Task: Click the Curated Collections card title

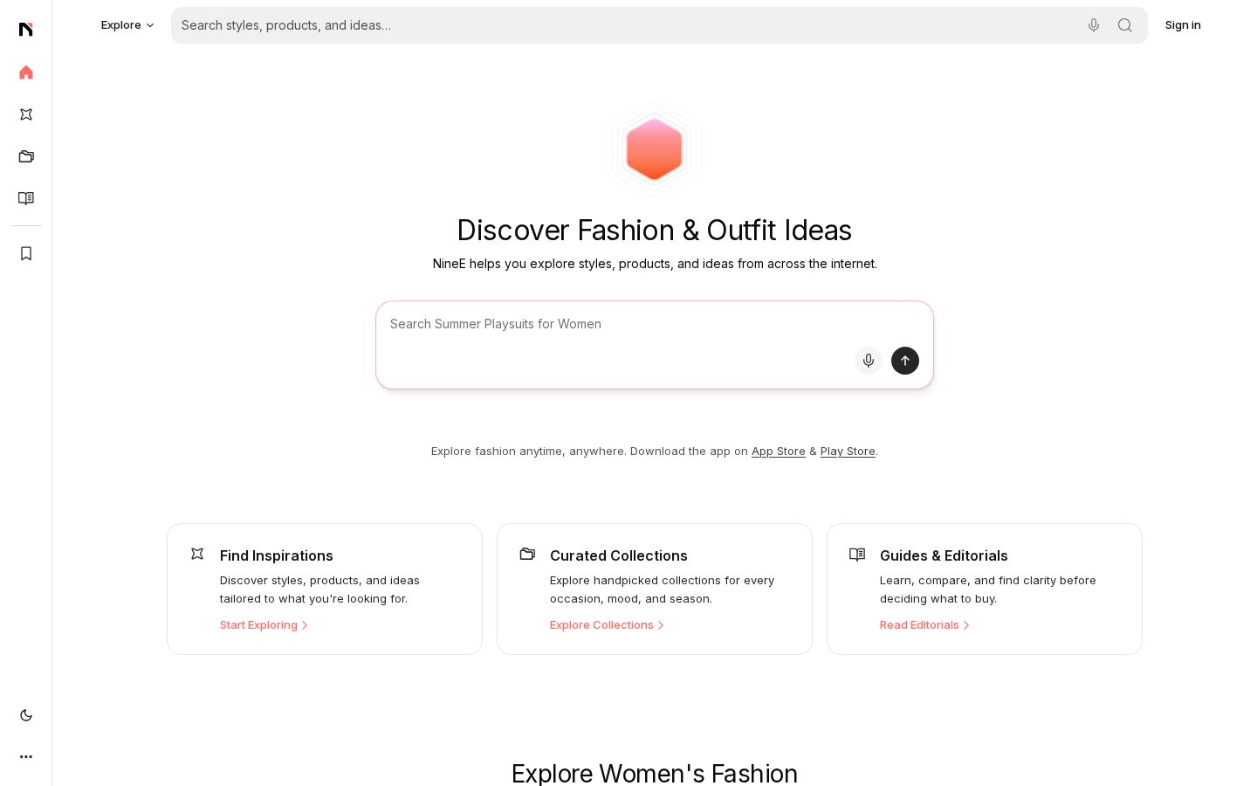Action: click(619, 555)
